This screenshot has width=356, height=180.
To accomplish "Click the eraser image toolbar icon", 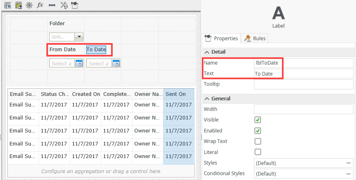I will (x=18, y=5).
